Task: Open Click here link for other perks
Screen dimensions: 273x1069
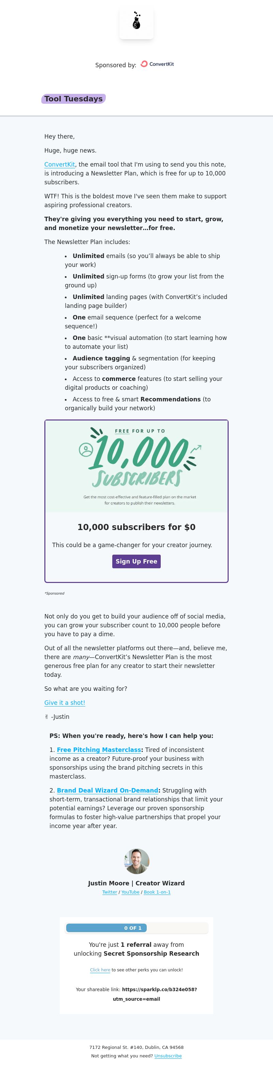Action: 100,970
